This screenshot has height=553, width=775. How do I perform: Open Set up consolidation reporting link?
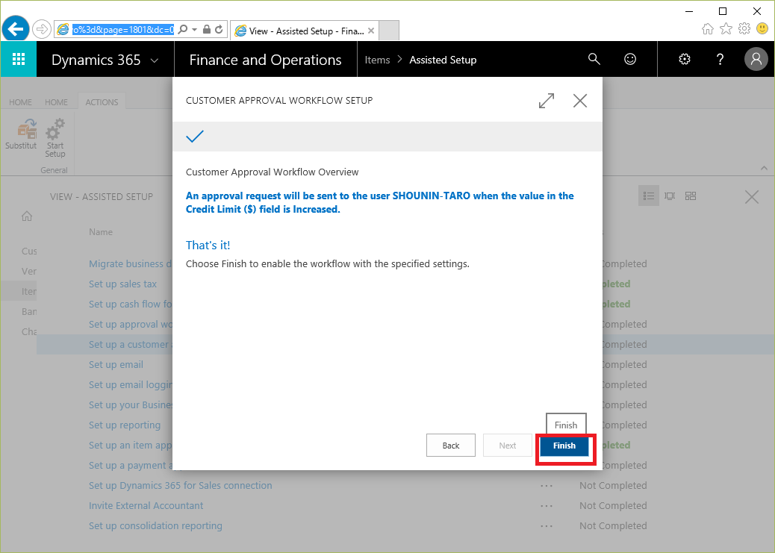click(155, 526)
